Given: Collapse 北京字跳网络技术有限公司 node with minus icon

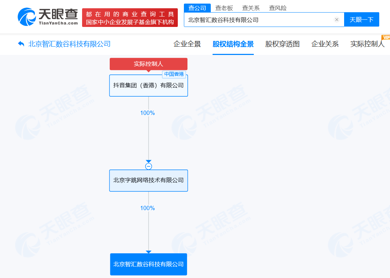Looking at the screenshot, I should (148, 166).
